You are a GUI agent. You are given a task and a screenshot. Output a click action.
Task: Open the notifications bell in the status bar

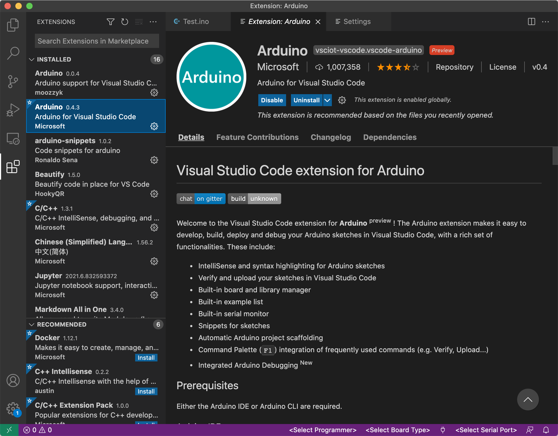[546, 430]
